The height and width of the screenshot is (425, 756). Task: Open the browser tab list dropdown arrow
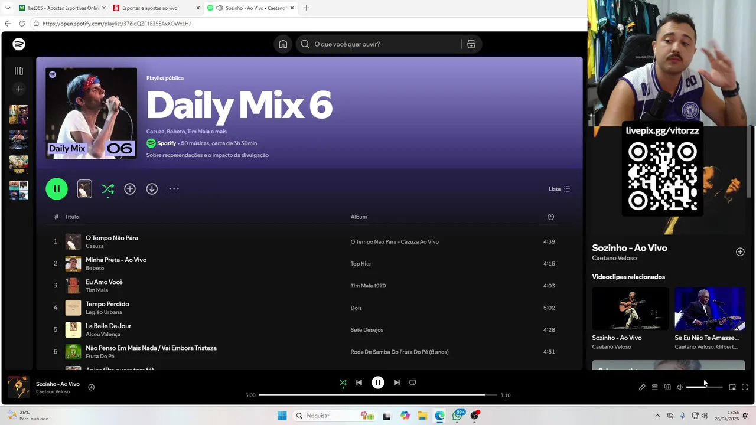[x=8, y=8]
